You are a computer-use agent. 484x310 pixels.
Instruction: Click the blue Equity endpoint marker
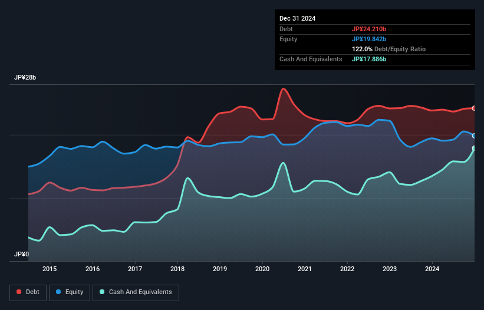pyautogui.click(x=474, y=136)
